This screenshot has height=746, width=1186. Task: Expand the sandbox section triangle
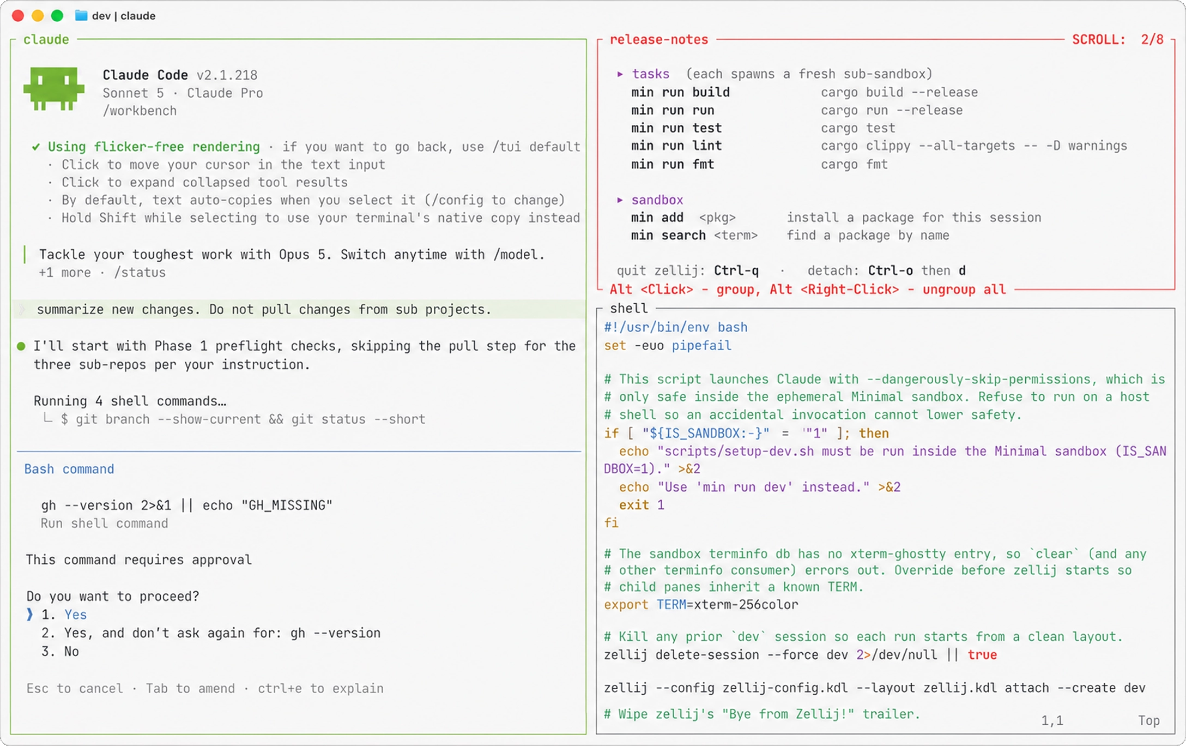coord(620,200)
